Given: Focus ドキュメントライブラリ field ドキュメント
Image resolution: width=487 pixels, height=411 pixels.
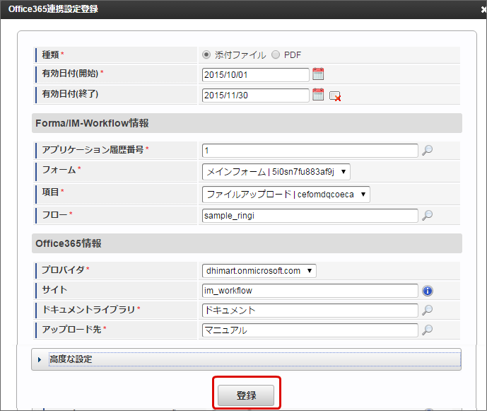Looking at the screenshot, I should pos(310,311).
